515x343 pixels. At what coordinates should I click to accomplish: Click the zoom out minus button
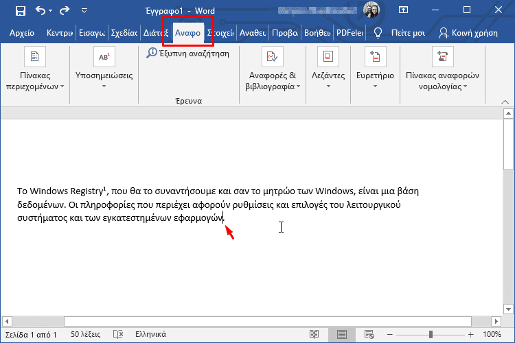pos(390,335)
